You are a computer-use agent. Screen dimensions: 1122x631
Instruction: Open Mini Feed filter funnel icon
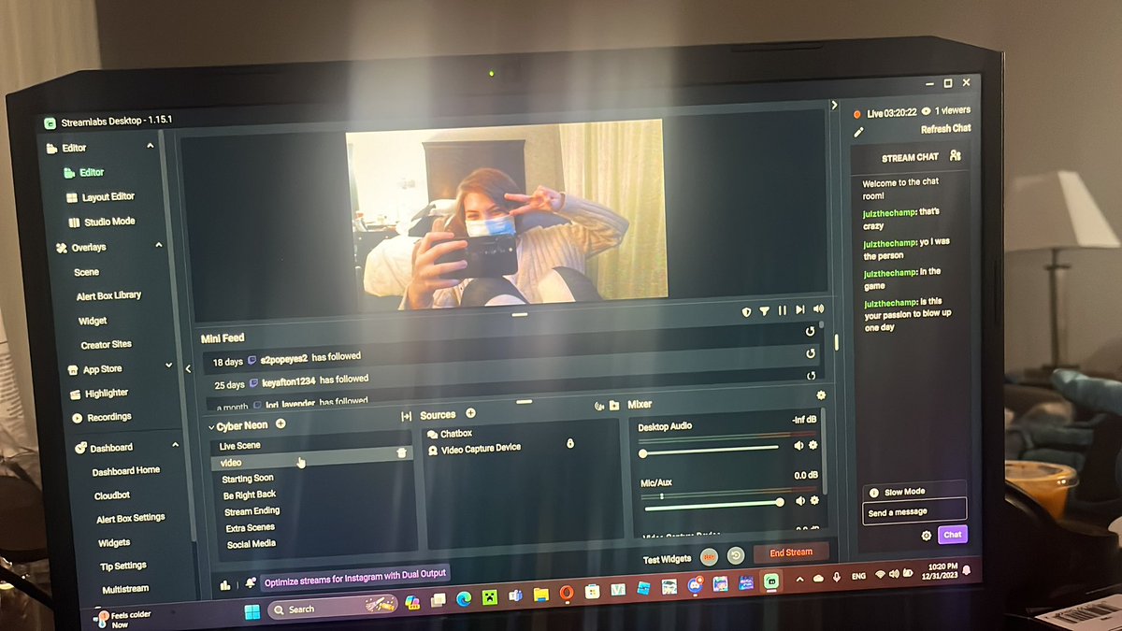click(764, 311)
